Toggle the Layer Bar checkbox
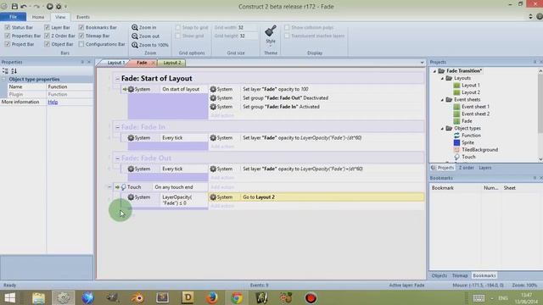This screenshot has width=543, height=305. pos(47,27)
